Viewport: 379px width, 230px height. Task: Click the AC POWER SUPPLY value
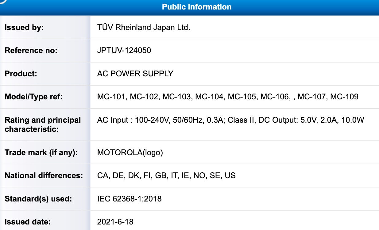(x=135, y=74)
